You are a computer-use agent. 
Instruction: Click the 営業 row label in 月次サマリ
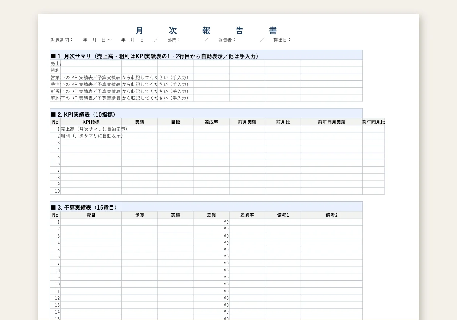click(55, 77)
